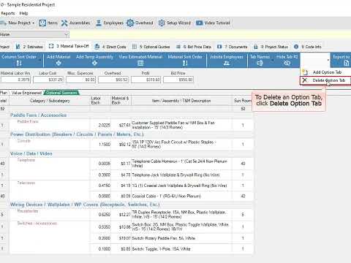This screenshot has width=351, height=263.
Task: Select the green Optional Sunroom sheet tab
Action: (x=61, y=93)
